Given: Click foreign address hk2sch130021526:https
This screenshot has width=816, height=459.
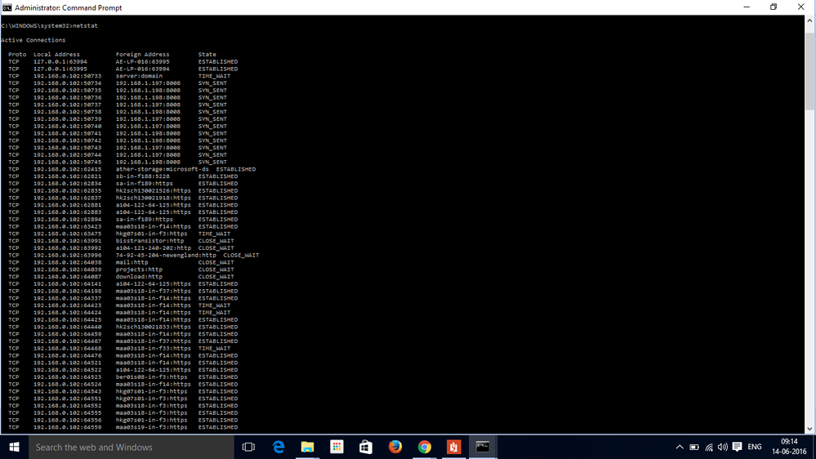Looking at the screenshot, I should tap(154, 190).
